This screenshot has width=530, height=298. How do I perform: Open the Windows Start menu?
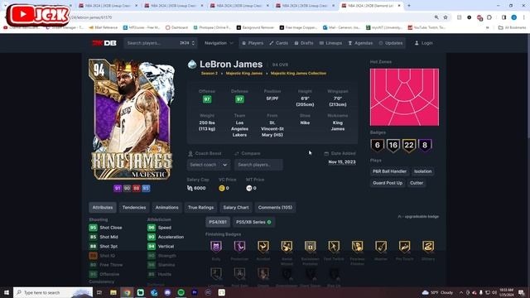tap(7, 292)
